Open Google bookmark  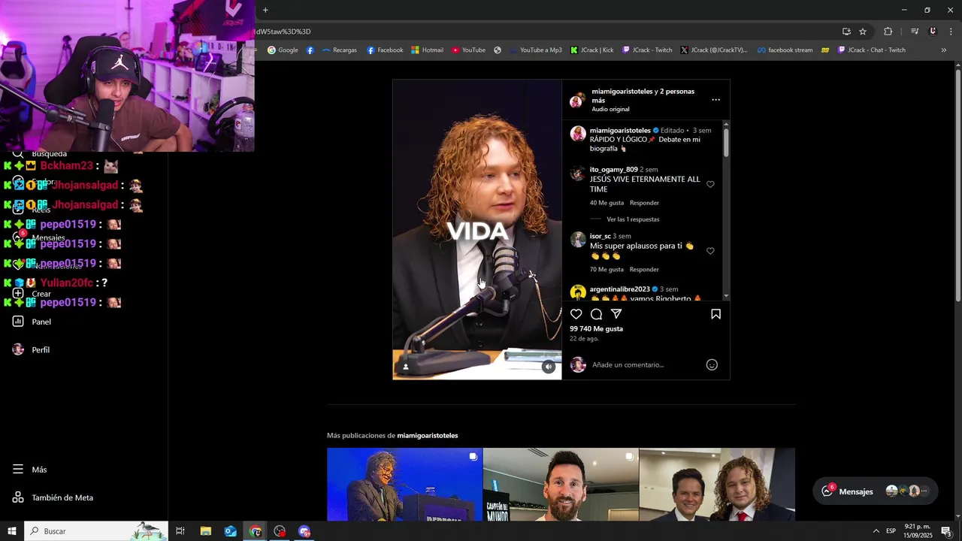[x=283, y=50]
